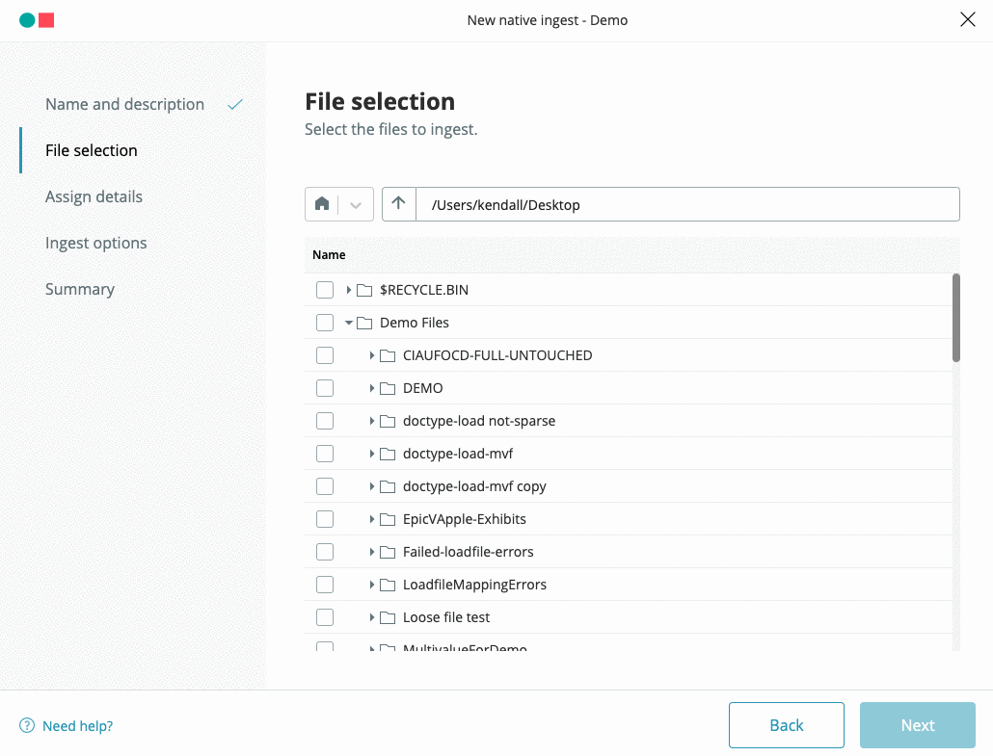Select the File selection step
Screen dimensions: 993x756
pyautogui.click(x=92, y=150)
